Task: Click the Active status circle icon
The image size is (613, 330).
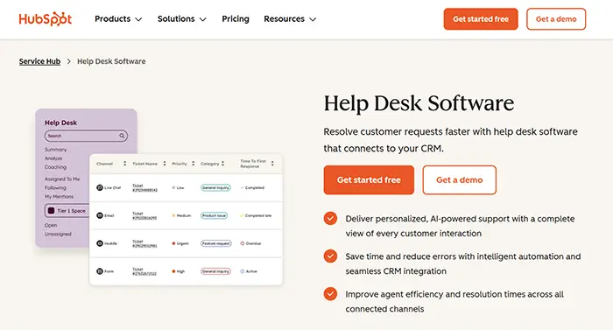Action: 242,271
